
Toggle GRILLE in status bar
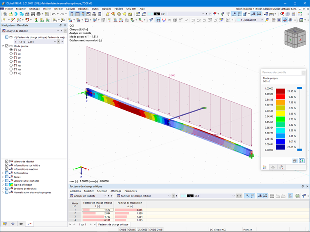coord(132,230)
